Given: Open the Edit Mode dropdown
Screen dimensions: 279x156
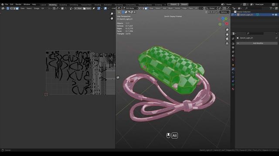Looking at the screenshot, I should (130, 8).
